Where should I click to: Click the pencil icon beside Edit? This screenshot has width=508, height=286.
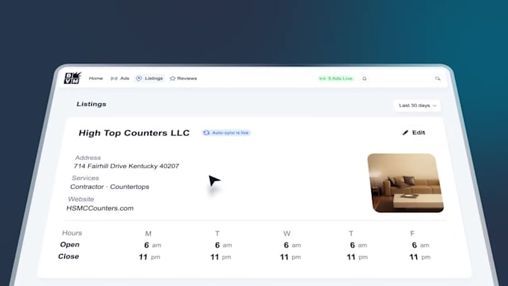pyautogui.click(x=406, y=132)
